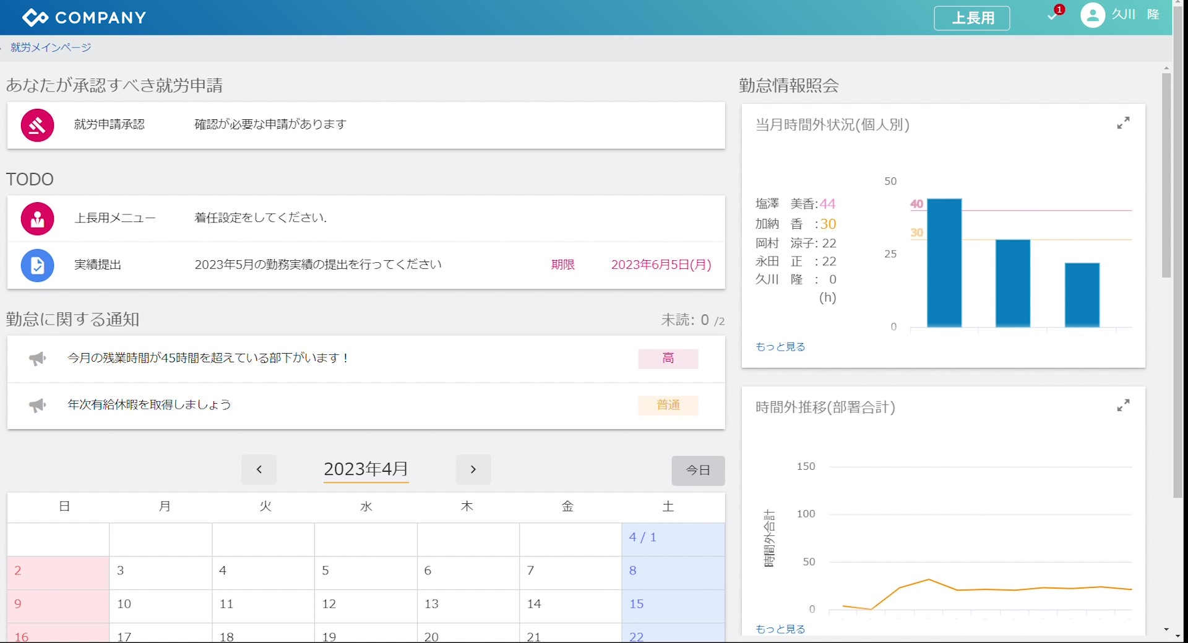The width and height of the screenshot is (1188, 643).
Task: Select calendar date 10
Action: (x=161, y=607)
